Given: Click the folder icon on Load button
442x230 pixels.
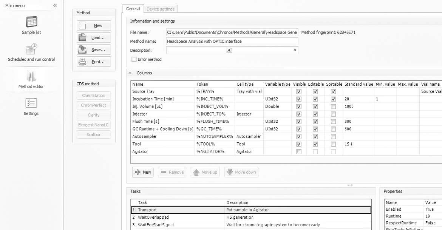Looking at the screenshot, I should (x=82, y=37).
